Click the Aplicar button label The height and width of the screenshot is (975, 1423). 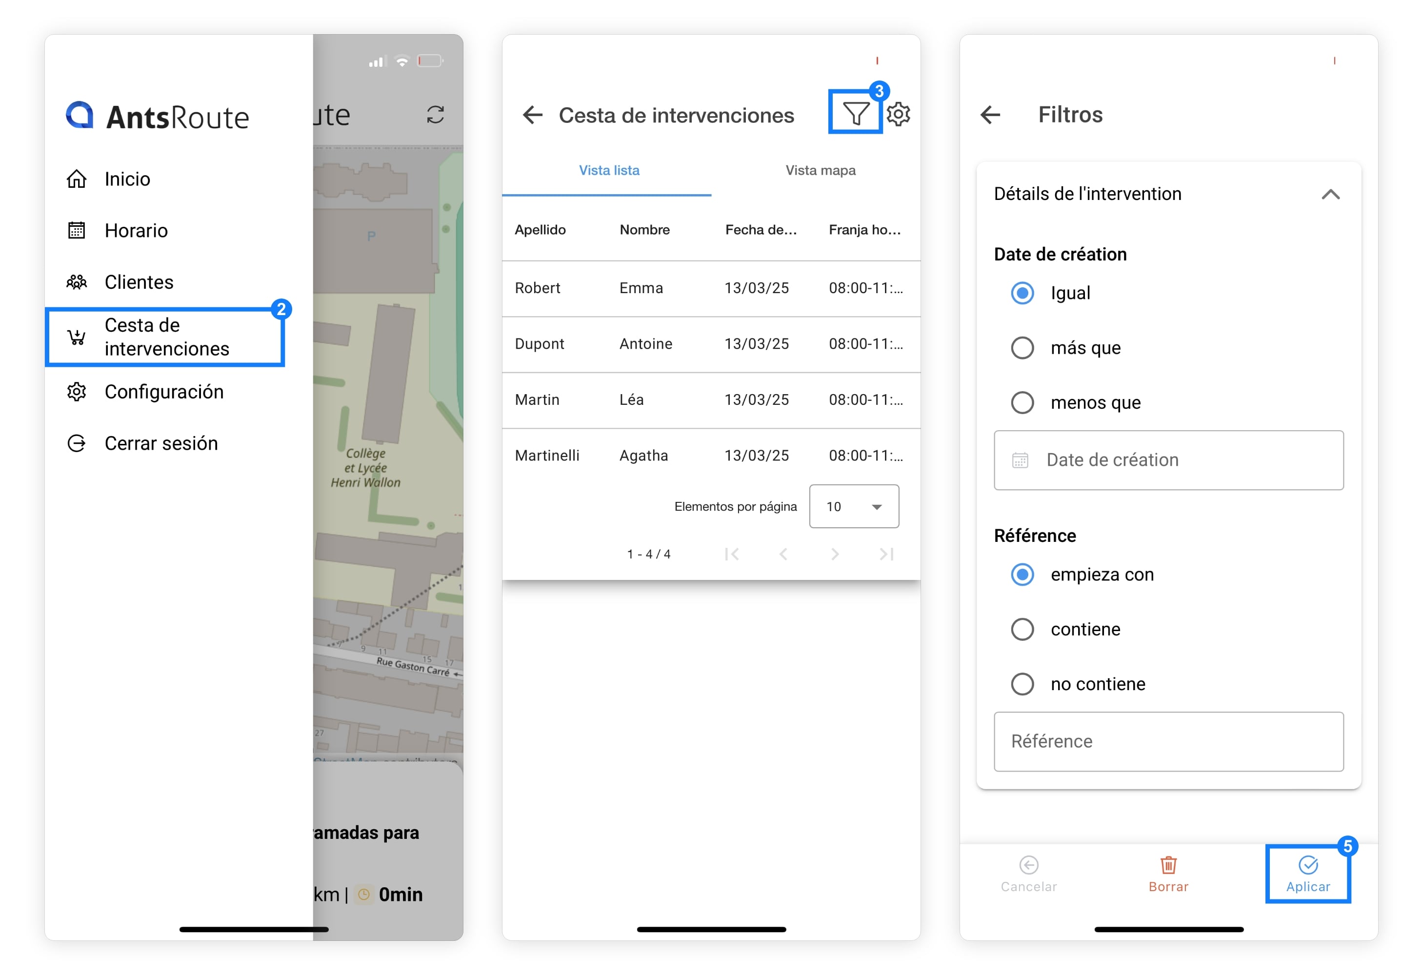point(1308,886)
